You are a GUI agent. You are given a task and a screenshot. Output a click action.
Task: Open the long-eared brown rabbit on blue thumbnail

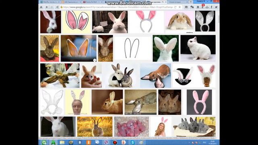156,76
